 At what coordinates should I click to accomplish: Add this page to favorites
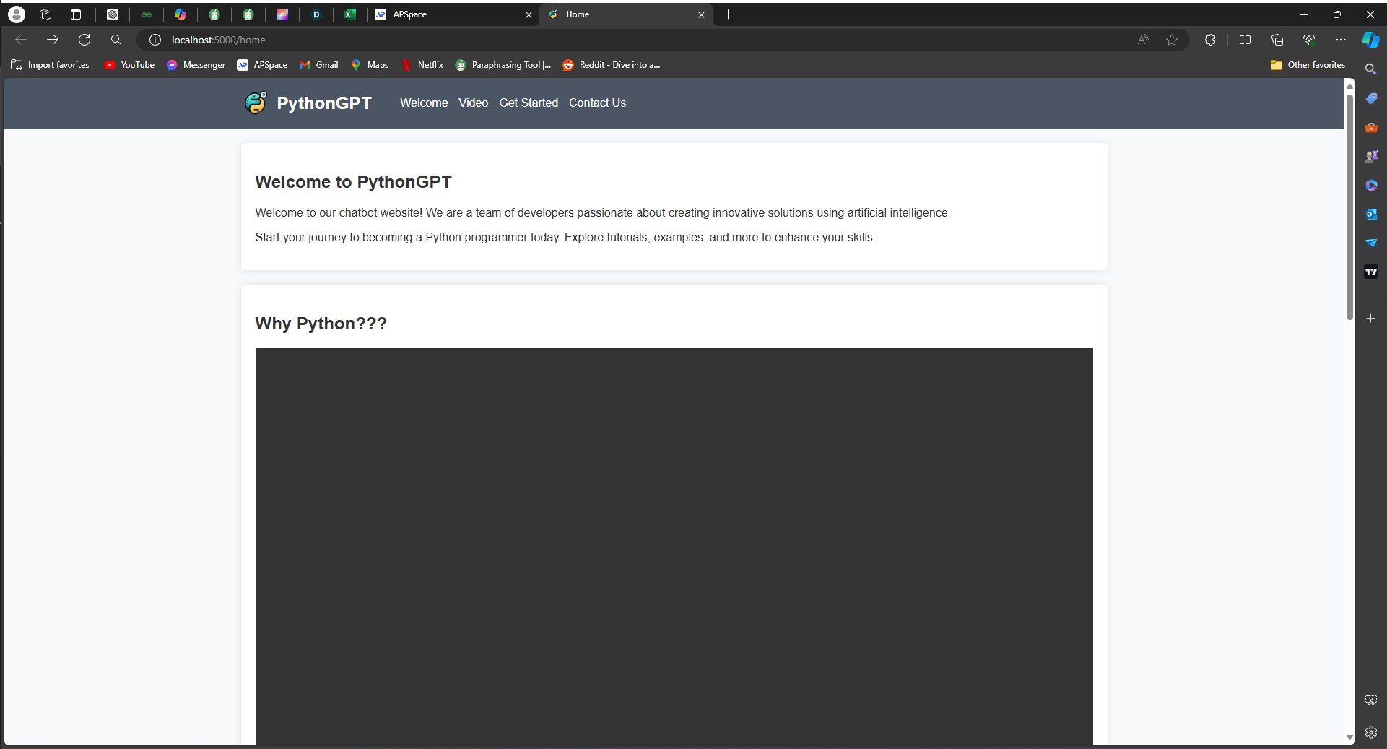pyautogui.click(x=1172, y=40)
